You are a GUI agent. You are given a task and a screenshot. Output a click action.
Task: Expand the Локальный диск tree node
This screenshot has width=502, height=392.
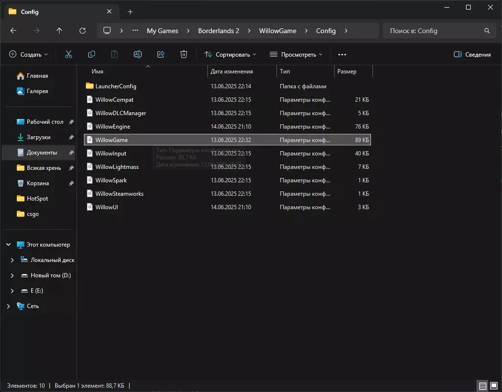[x=12, y=260]
